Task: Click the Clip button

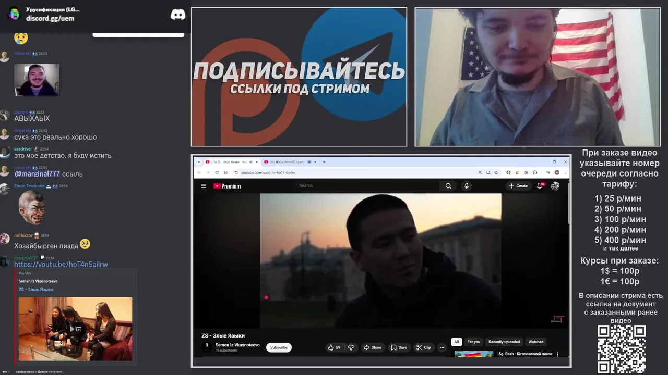Action: coord(423,347)
